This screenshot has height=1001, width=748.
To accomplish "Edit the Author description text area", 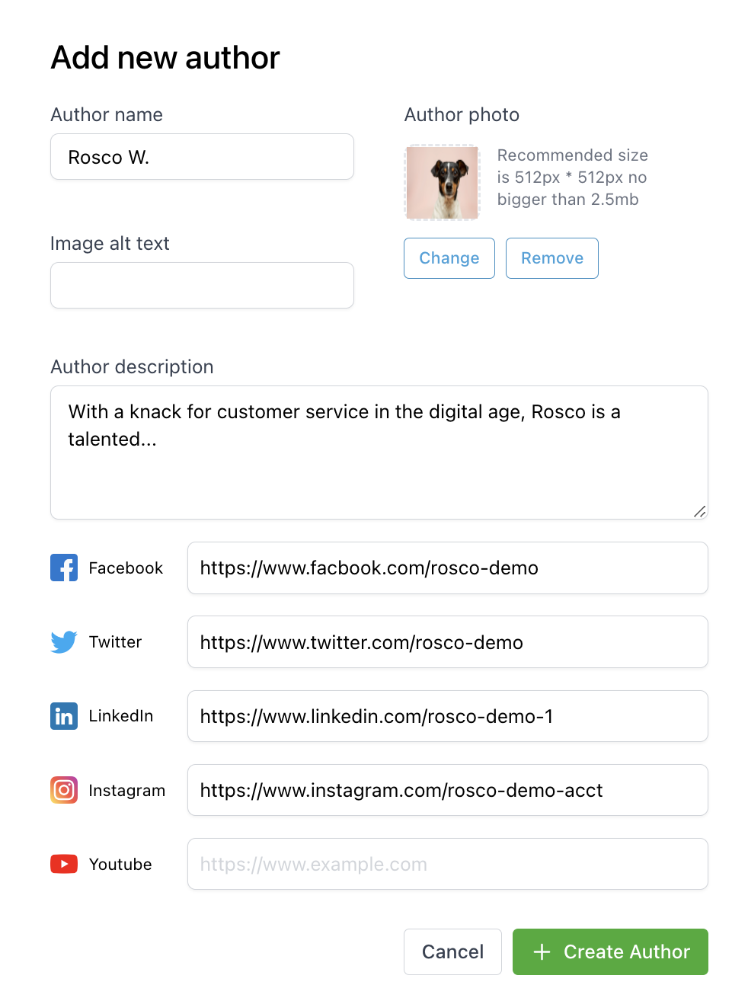I will pos(379,453).
